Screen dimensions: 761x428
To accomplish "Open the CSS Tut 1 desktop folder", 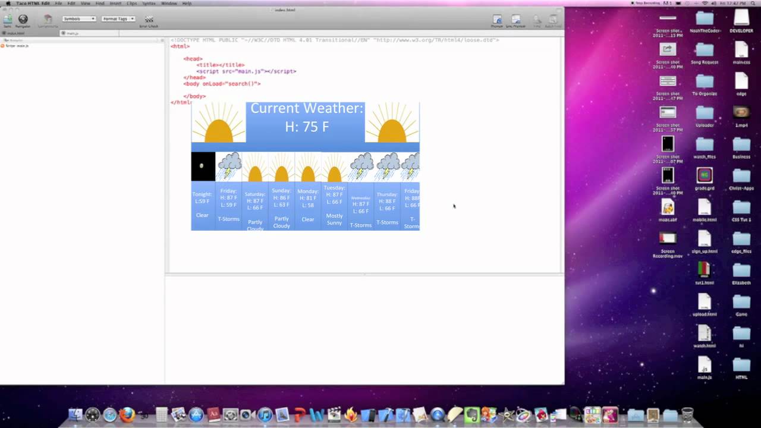I will click(x=741, y=210).
